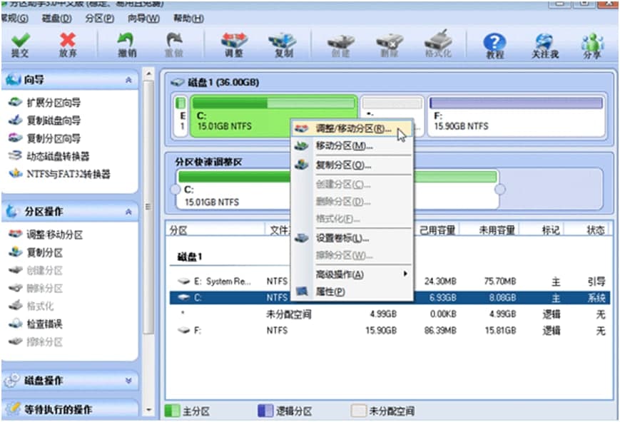This screenshot has width=620, height=422.
Task: Click the 分享 (share) toolbar icon
Action: [592, 46]
